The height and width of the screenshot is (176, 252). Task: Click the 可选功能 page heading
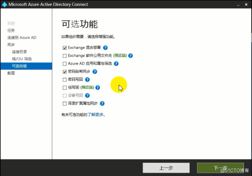(80, 24)
